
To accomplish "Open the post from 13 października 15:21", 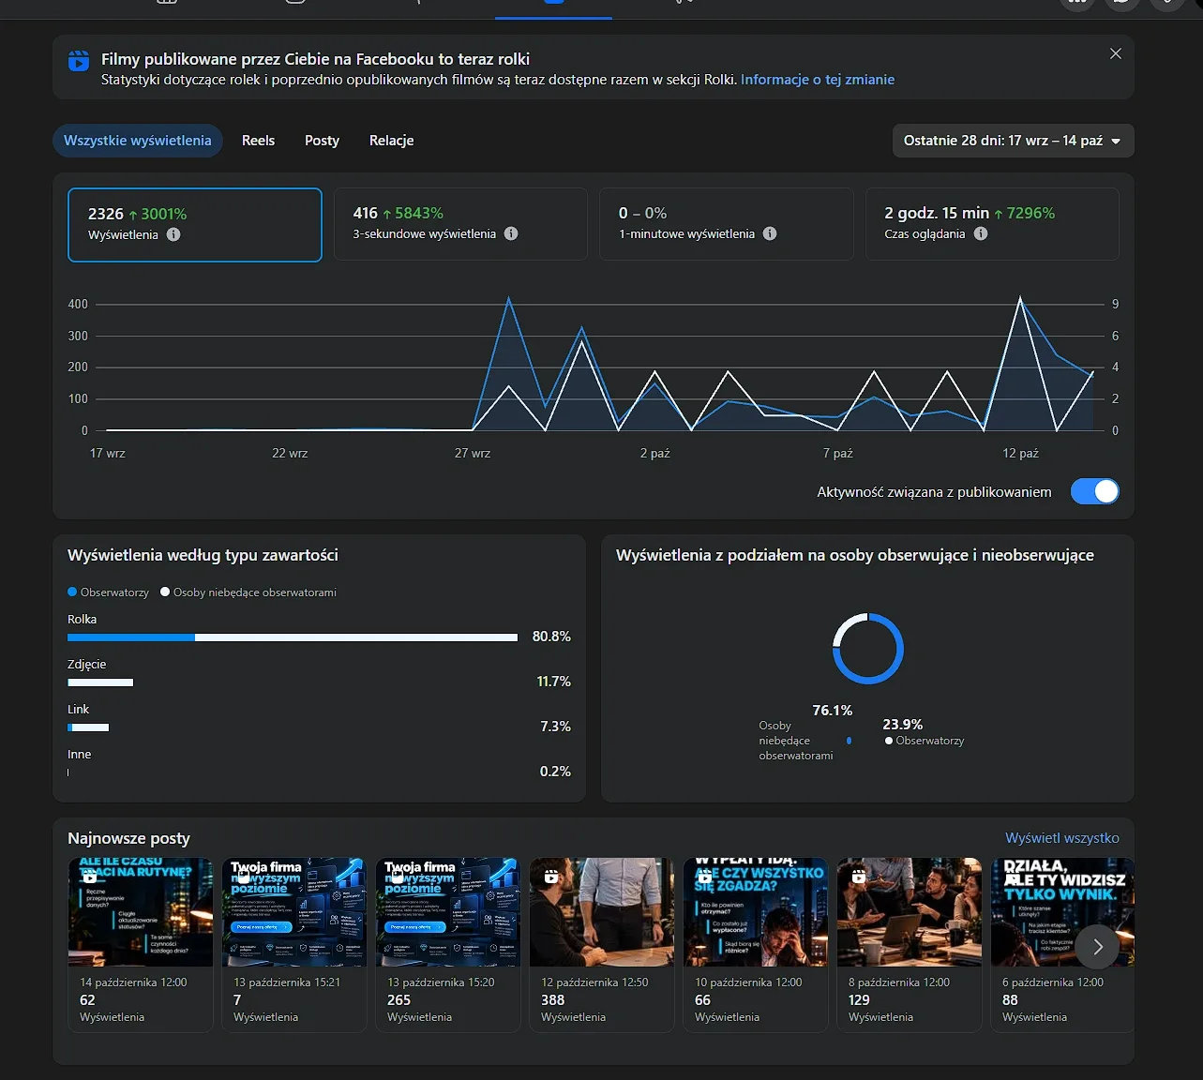I will click(x=294, y=944).
